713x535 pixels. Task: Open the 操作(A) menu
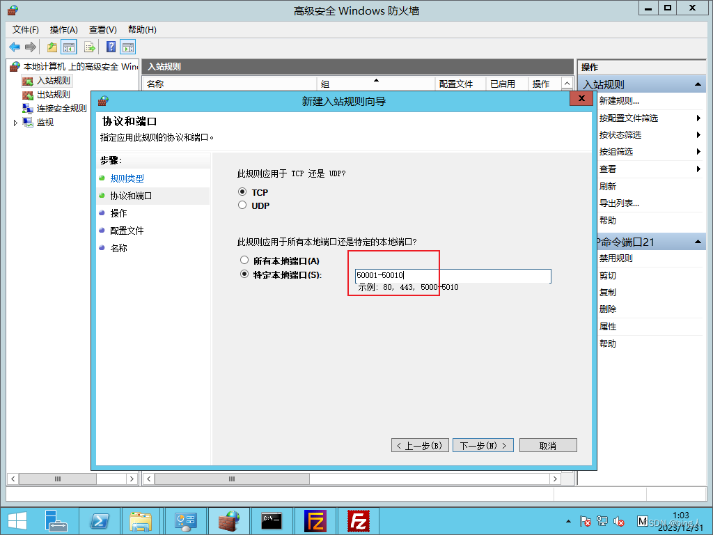tap(63, 29)
